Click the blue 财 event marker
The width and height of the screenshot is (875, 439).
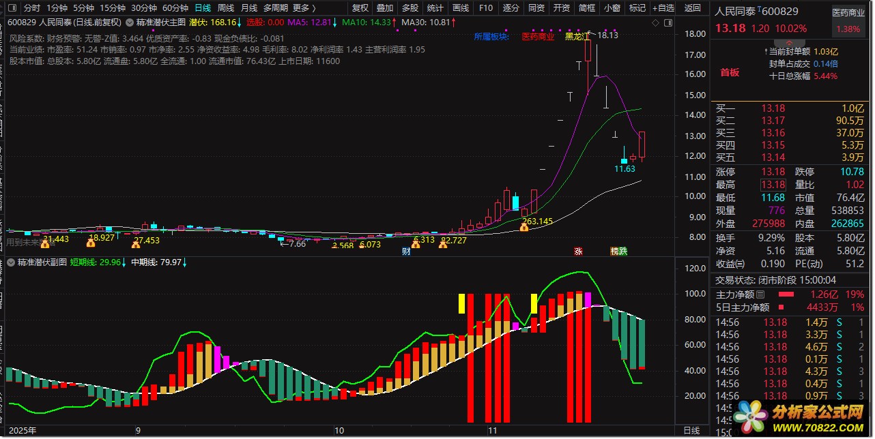click(405, 252)
